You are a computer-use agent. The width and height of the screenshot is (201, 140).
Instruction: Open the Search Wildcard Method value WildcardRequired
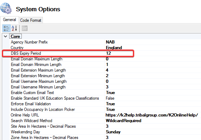tap(124, 121)
